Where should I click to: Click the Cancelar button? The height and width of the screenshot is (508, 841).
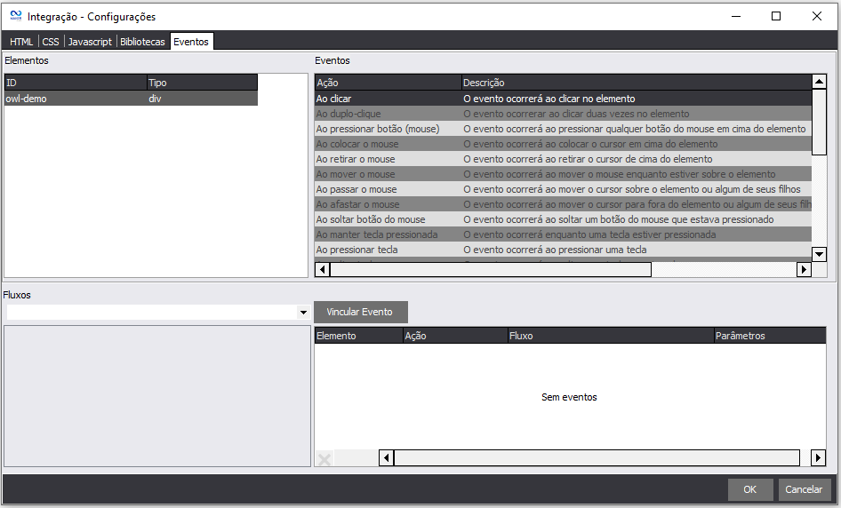pyautogui.click(x=804, y=489)
